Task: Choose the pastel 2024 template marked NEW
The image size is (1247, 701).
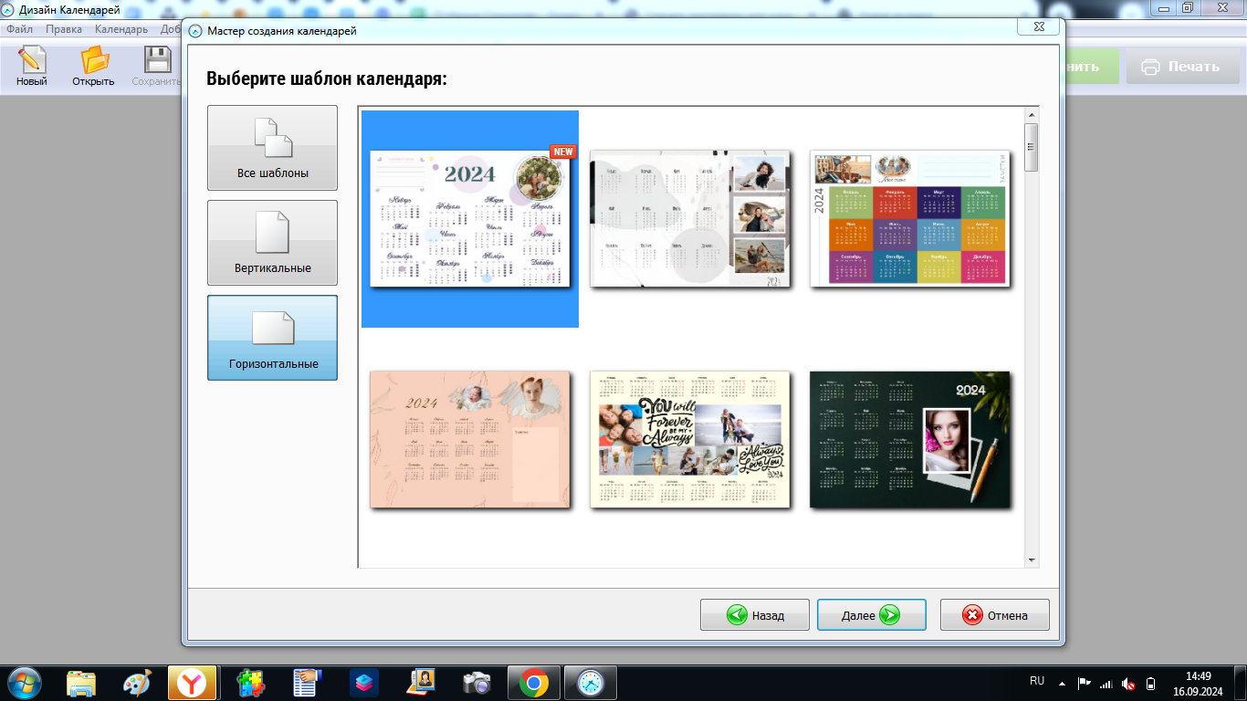Action: coord(470,219)
